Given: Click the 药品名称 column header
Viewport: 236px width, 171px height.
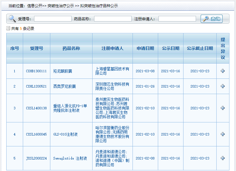Looking at the screenshot, I should (71, 48).
